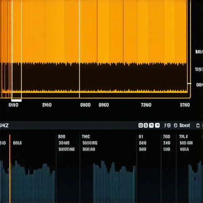Click the 6630 ruler label

tap(13, 105)
